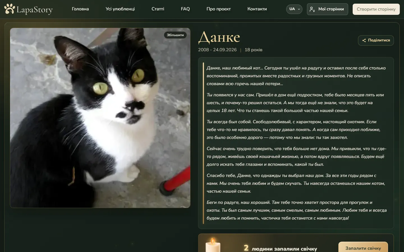Click the LapaStory logo text

pos(35,10)
